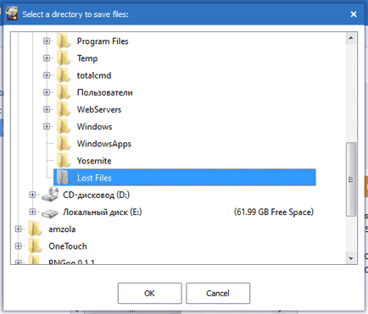Select the Yosemite folder
368x314 pixels.
click(94, 161)
